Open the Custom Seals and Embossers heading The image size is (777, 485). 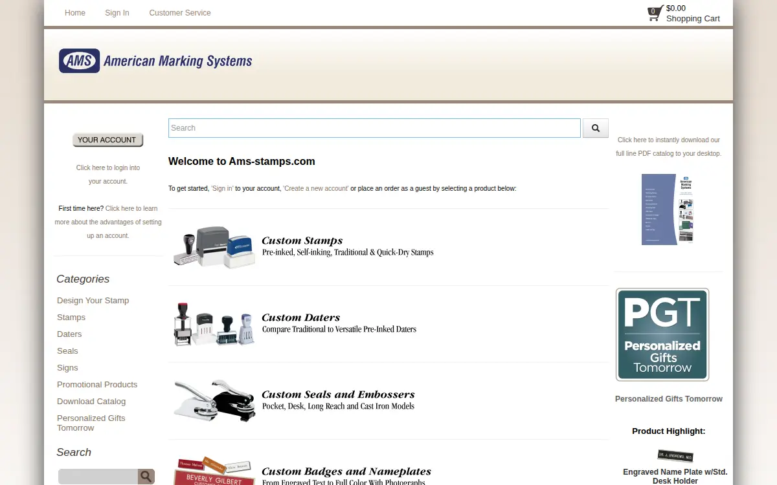click(338, 394)
